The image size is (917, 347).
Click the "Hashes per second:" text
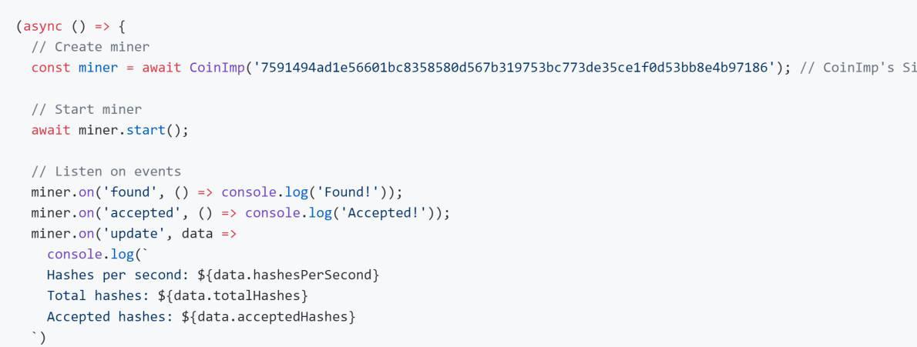pos(118,275)
